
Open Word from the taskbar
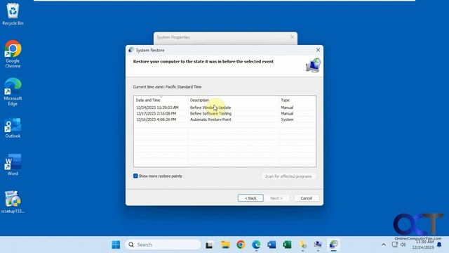[272, 245]
